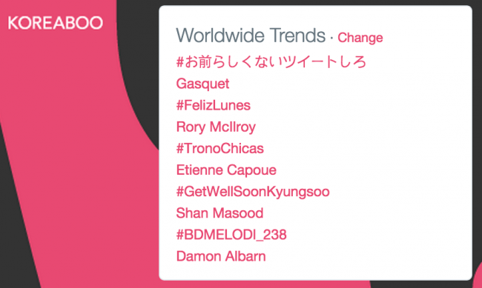
Task: Select the #FelizLunes hashtag
Action: coord(214,105)
